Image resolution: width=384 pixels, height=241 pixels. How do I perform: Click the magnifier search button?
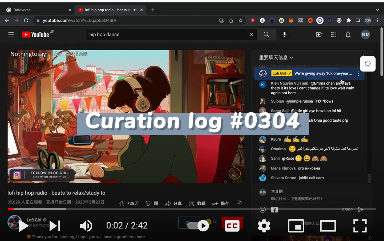[x=266, y=34]
